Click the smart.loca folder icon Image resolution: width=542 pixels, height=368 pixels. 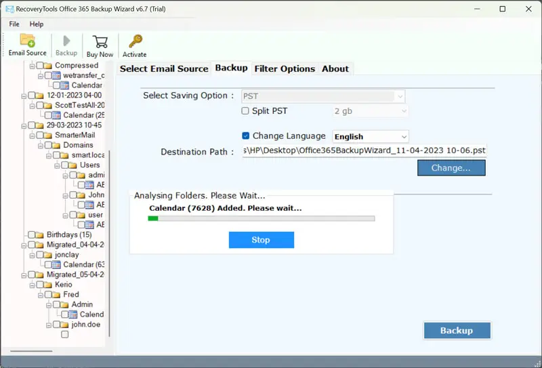pos(64,155)
